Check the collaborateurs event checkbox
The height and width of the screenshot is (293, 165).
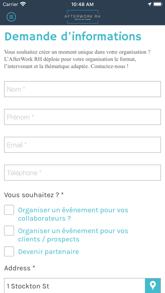[x=9, y=210]
